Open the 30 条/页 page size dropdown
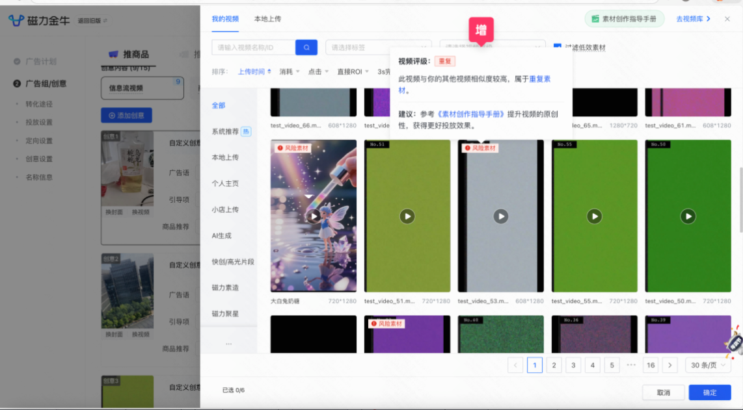This screenshot has width=743, height=410. (707, 365)
